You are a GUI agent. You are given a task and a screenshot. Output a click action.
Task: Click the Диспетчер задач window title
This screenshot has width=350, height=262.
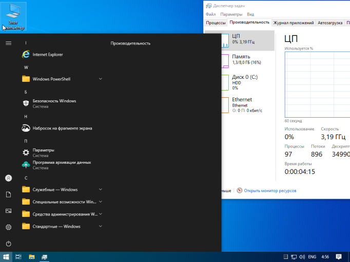(x=229, y=6)
